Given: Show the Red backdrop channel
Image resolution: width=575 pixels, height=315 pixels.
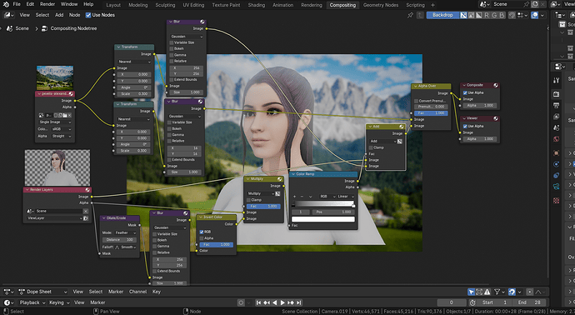Looking at the screenshot, I should click(487, 15).
